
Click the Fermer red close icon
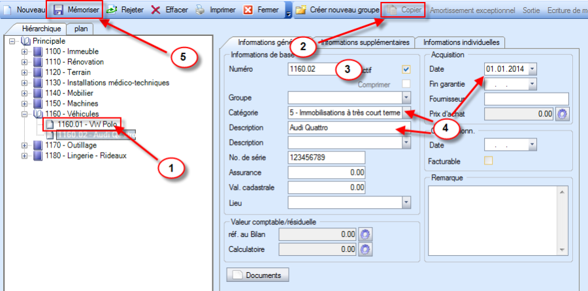click(x=248, y=10)
